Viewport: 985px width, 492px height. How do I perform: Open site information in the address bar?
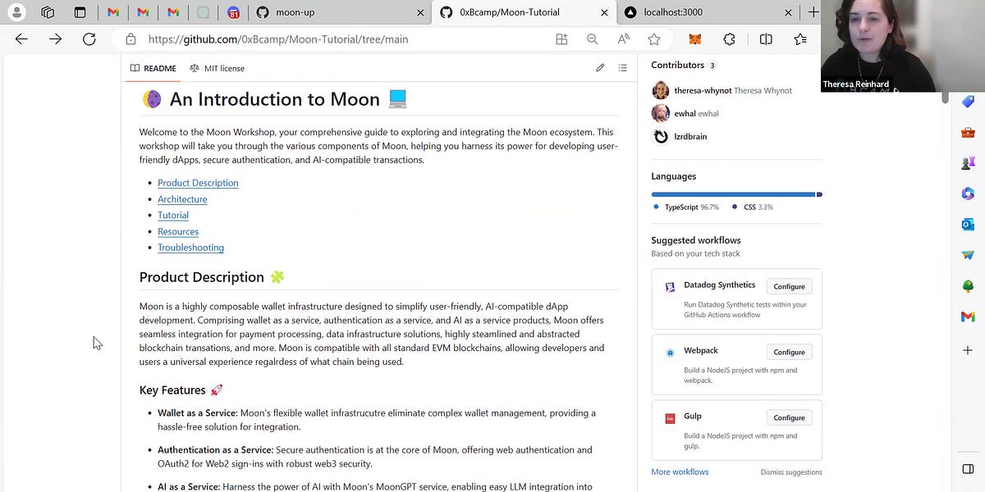coord(131,39)
